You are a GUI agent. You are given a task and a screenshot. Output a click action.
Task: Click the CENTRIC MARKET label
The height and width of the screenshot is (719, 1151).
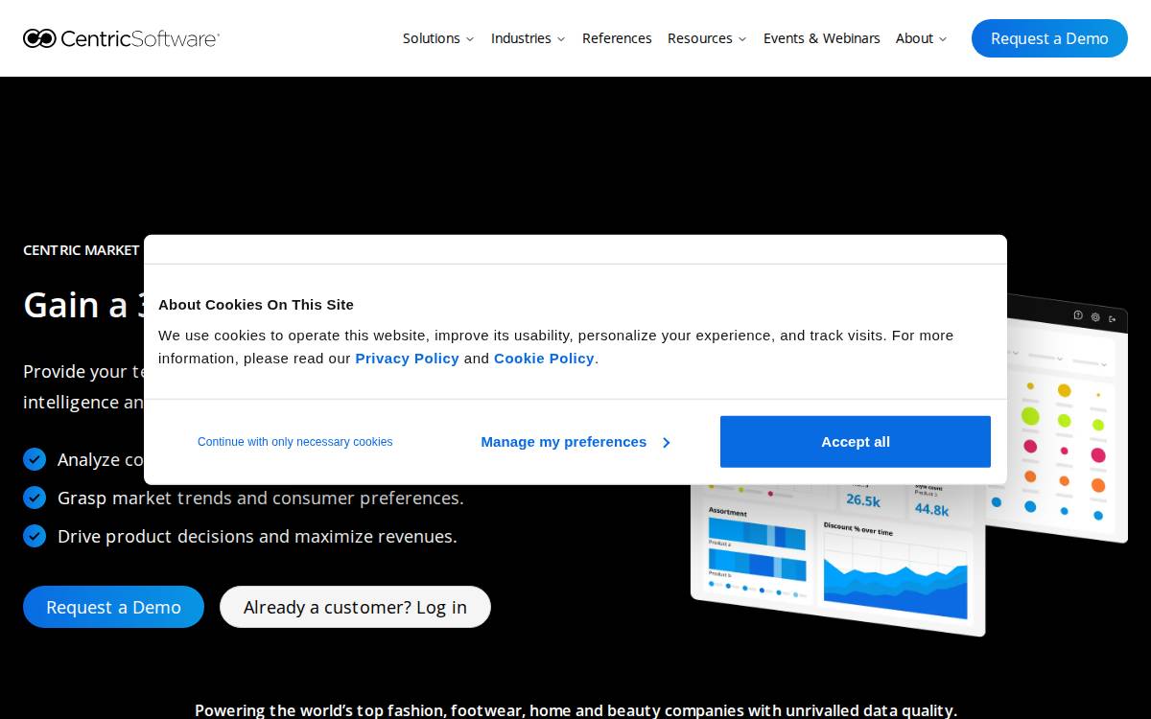pyautogui.click(x=82, y=250)
